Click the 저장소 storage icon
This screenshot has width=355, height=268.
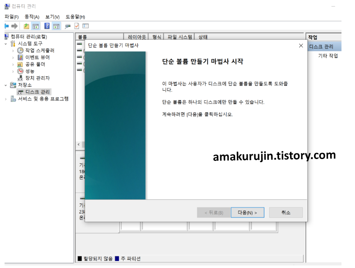point(13,85)
